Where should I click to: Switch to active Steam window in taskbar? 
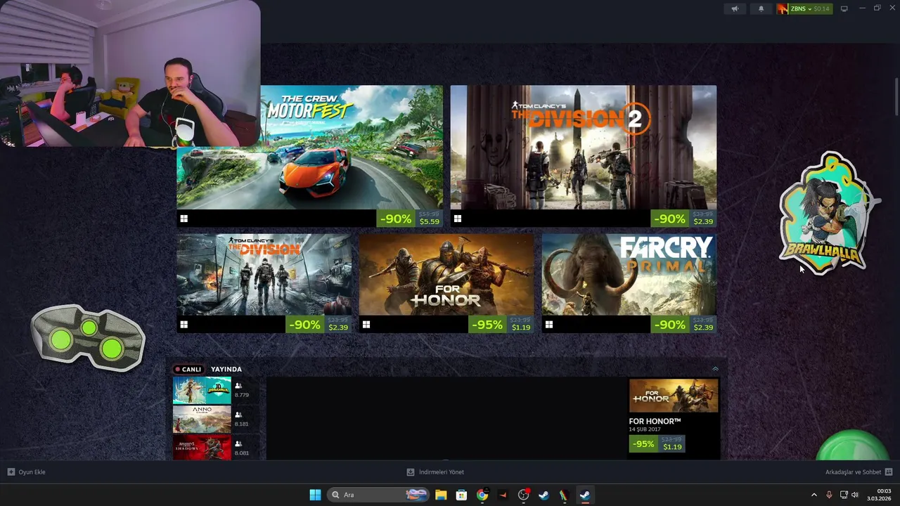coord(584,495)
